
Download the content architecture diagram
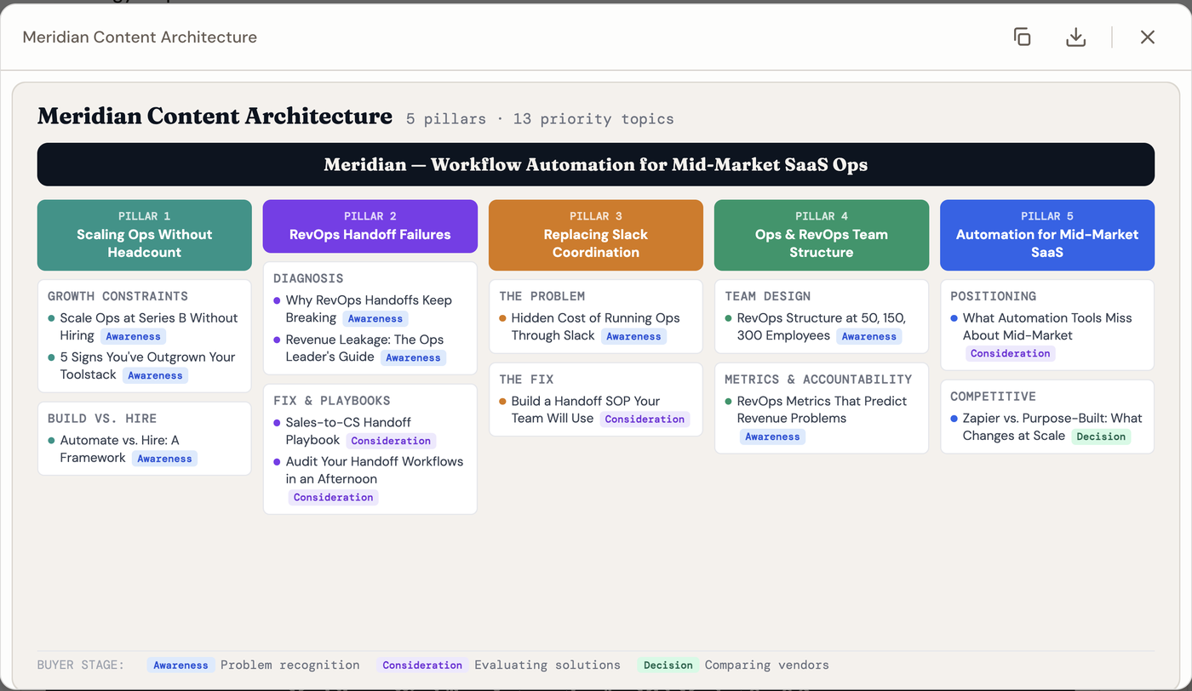pos(1076,37)
